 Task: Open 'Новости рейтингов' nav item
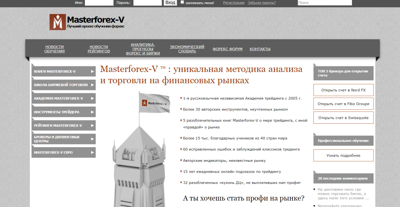(99, 49)
